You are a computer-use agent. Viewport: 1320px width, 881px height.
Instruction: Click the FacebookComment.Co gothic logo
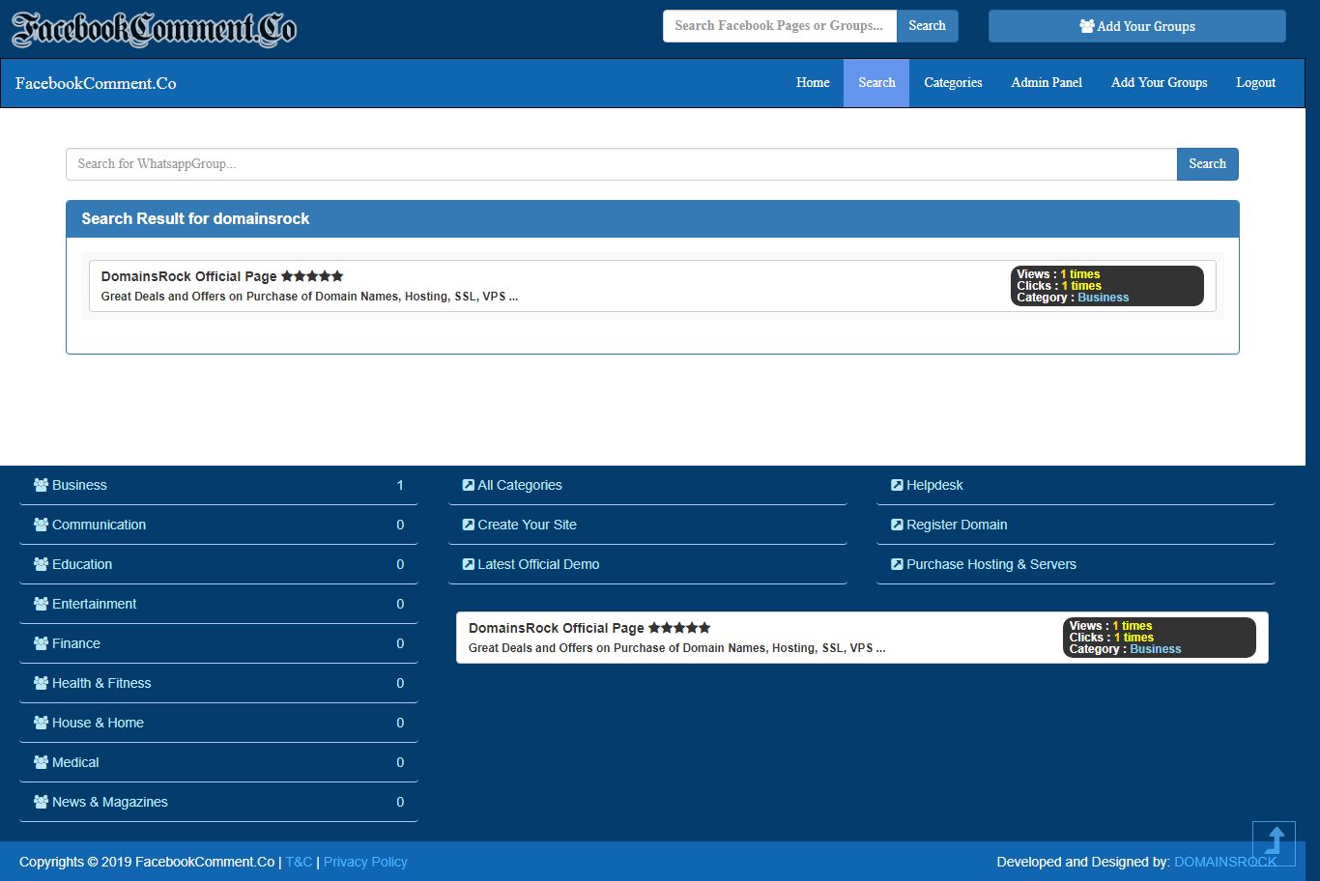pos(154,29)
